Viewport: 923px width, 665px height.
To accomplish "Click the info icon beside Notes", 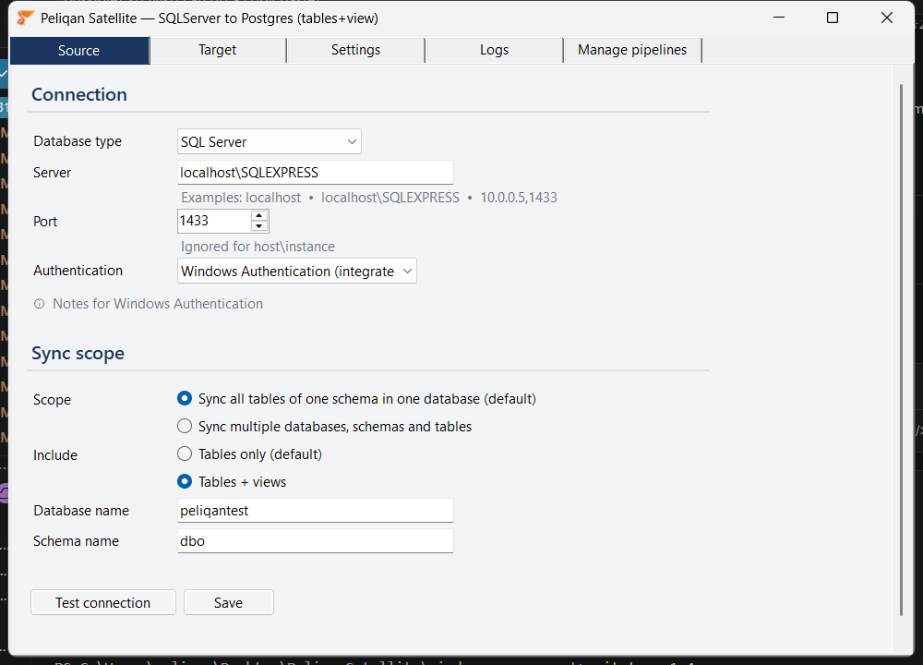I will 39,304.
